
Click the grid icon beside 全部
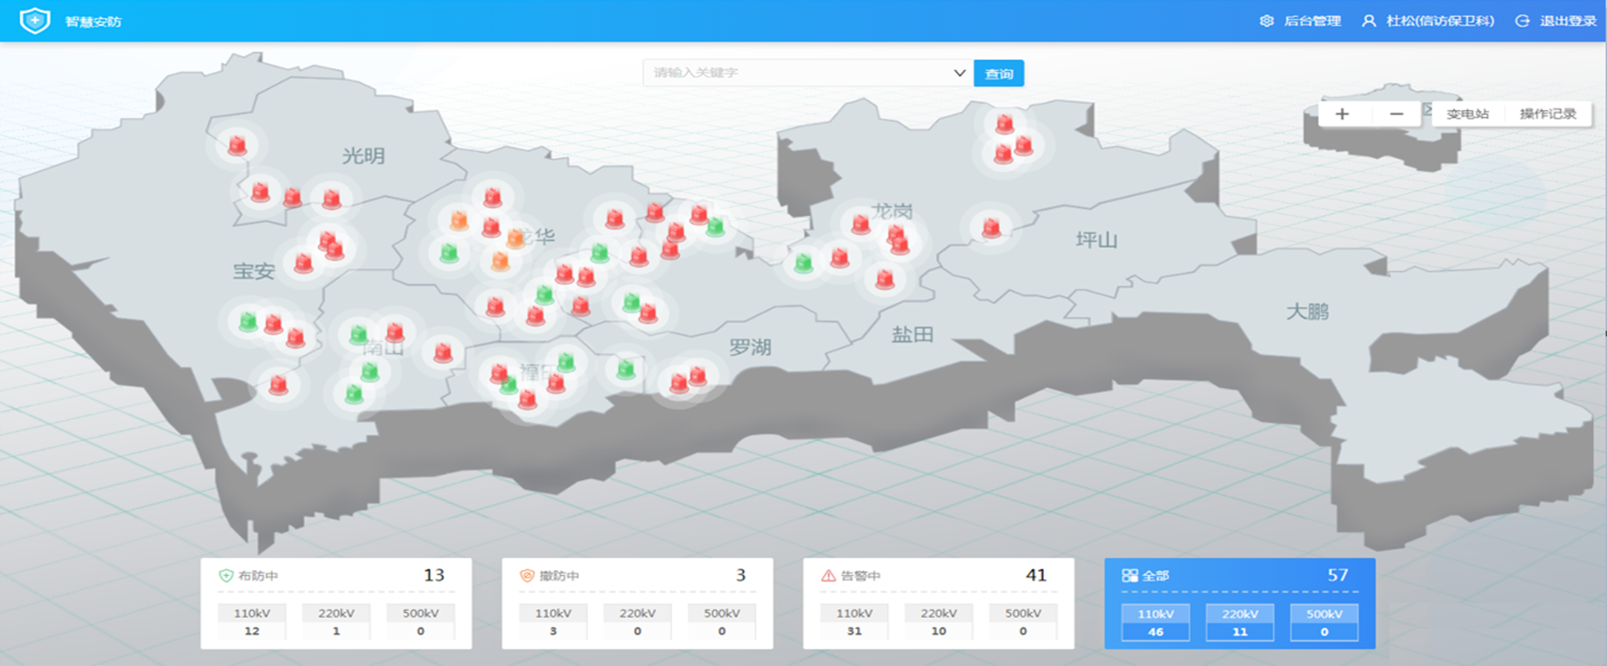1129,576
